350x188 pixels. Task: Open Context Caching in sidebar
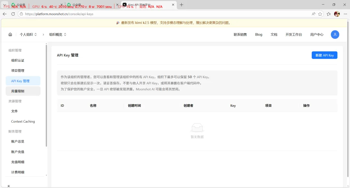pos(23,121)
